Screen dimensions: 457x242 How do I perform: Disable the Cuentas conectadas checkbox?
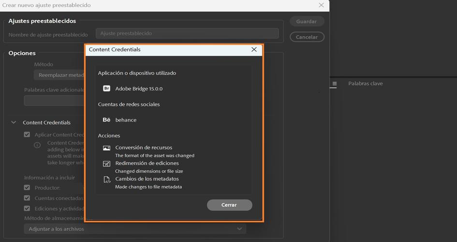pyautogui.click(x=27, y=198)
